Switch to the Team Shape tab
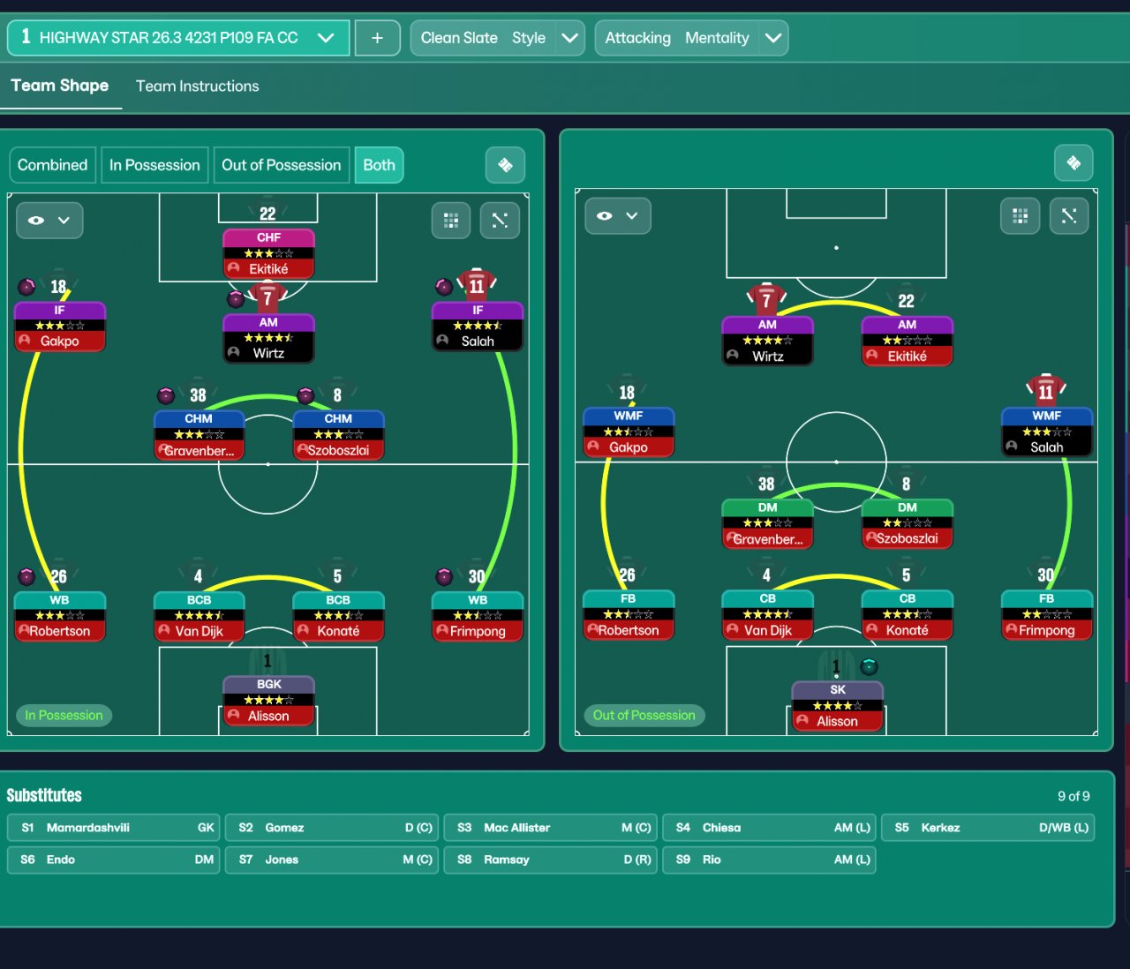 pos(60,86)
